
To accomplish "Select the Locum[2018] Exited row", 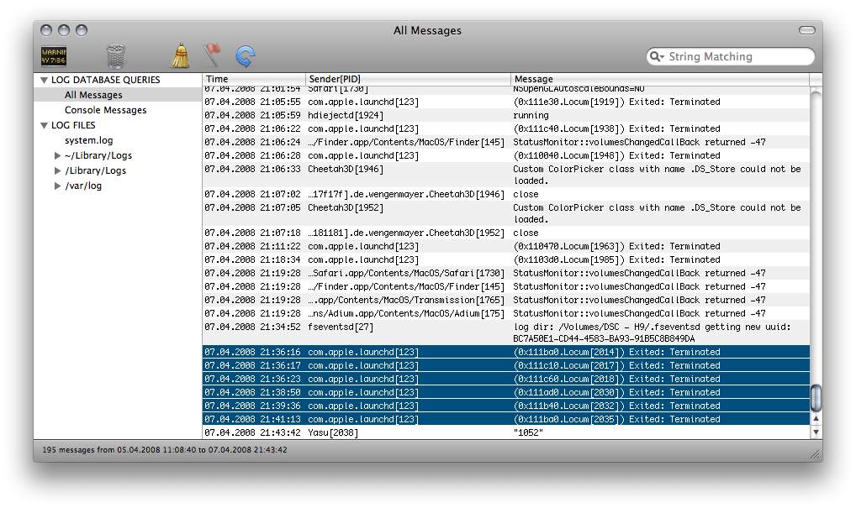I will pos(506,379).
